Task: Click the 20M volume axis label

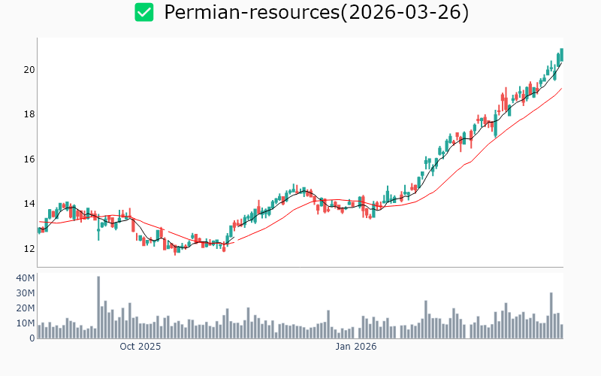Action: [x=26, y=308]
